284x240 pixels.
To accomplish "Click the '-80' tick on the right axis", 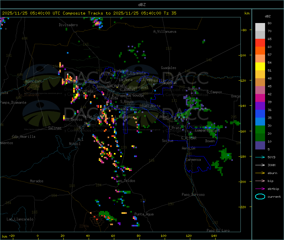I will click(x=244, y=30).
